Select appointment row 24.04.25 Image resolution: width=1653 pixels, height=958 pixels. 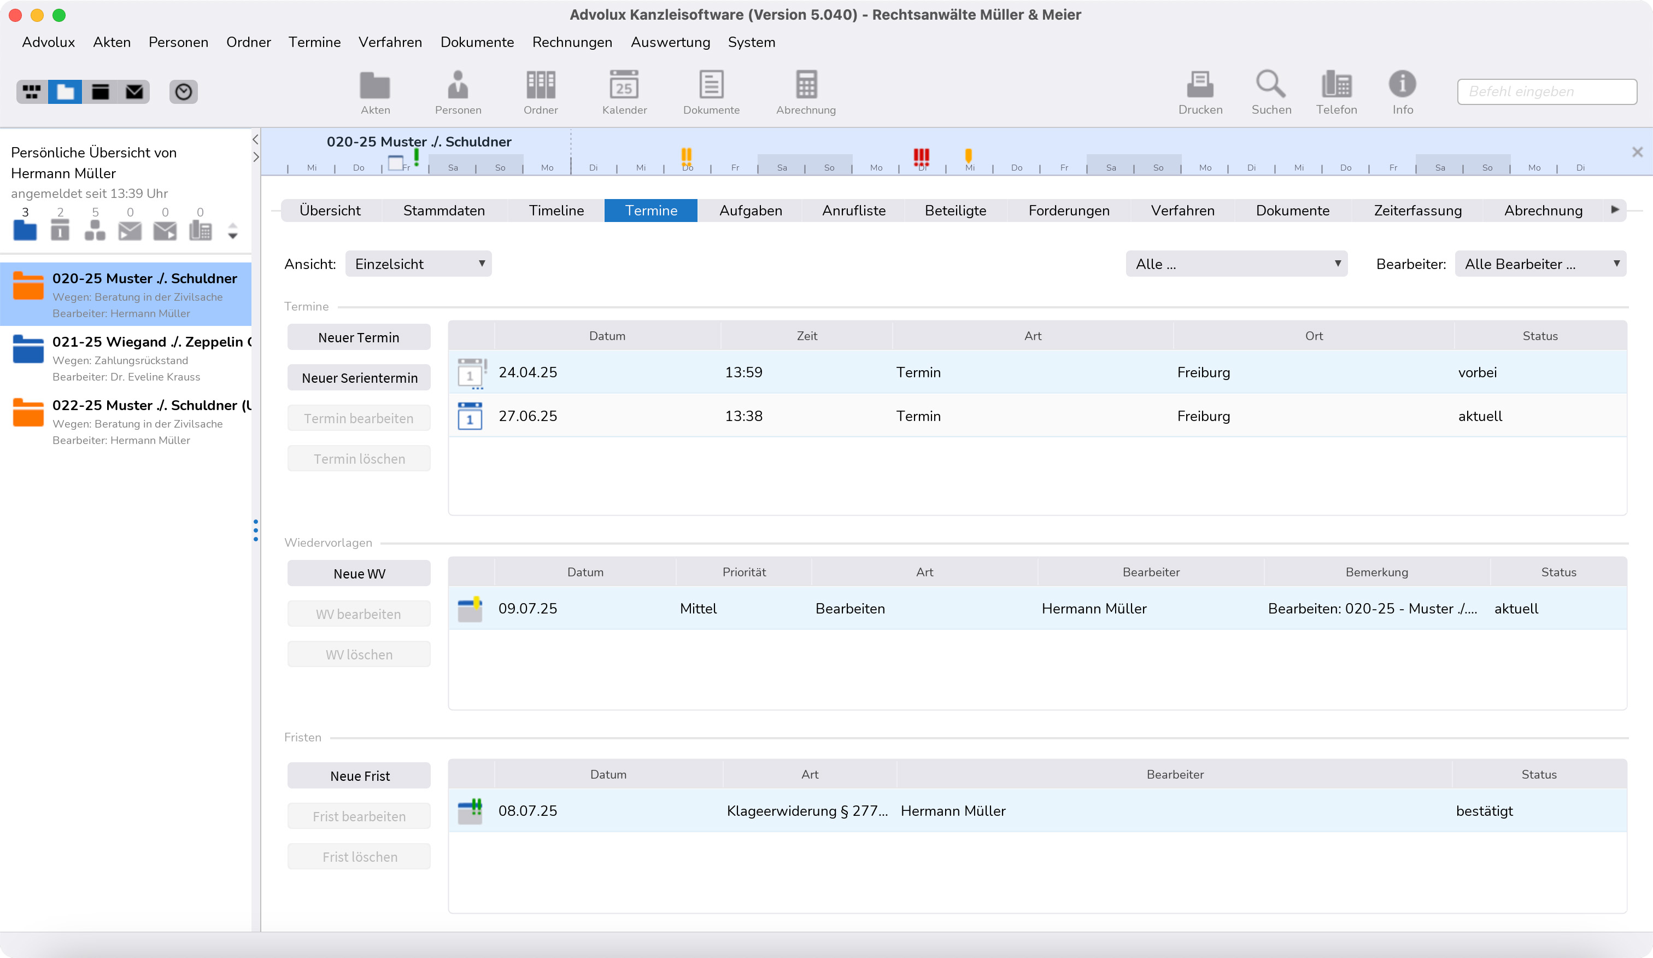[x=1037, y=372]
